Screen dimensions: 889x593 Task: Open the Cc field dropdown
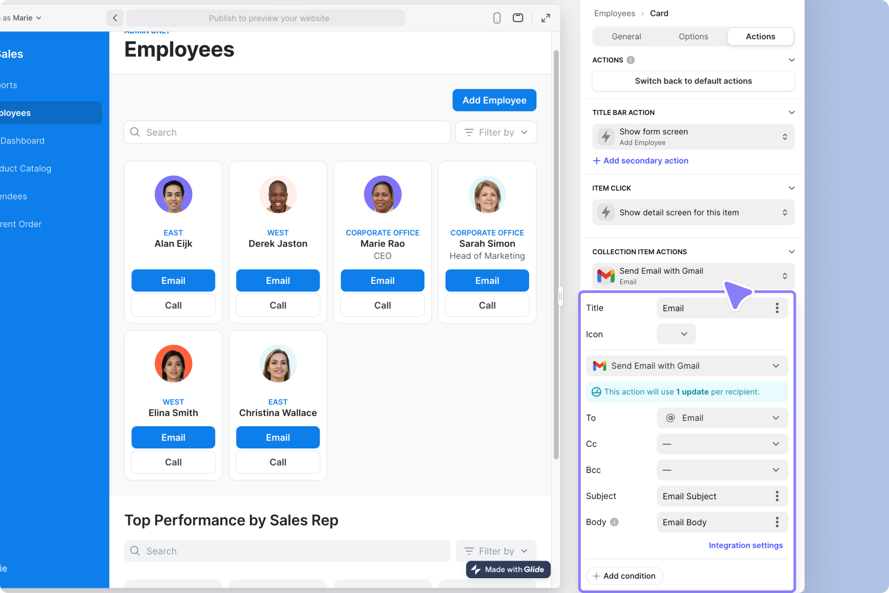tap(722, 444)
